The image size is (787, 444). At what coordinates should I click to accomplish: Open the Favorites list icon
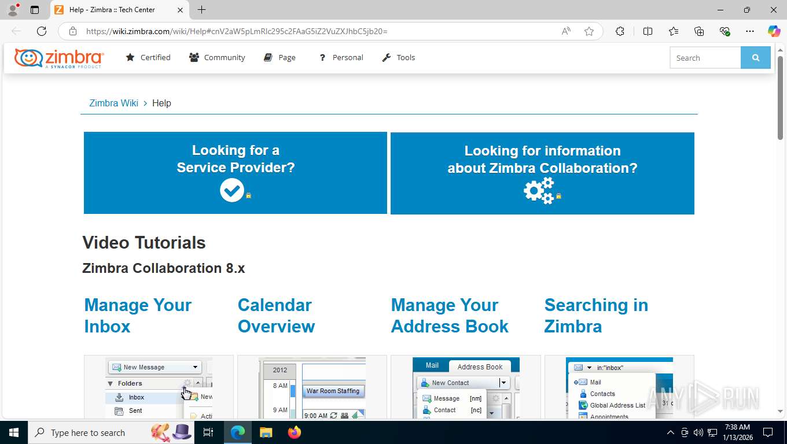(674, 31)
